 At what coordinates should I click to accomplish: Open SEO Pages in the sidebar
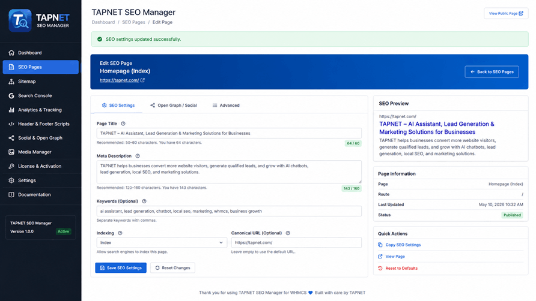[41, 67]
